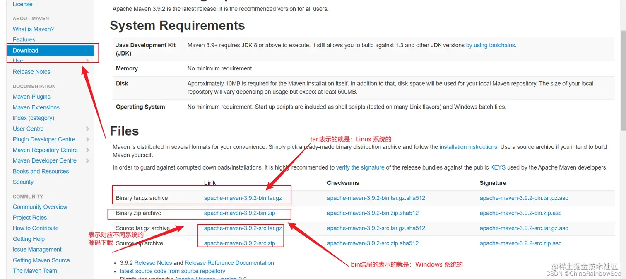Expand the Maven Repository Centre chevron
The image size is (626, 279).
pos(87,150)
